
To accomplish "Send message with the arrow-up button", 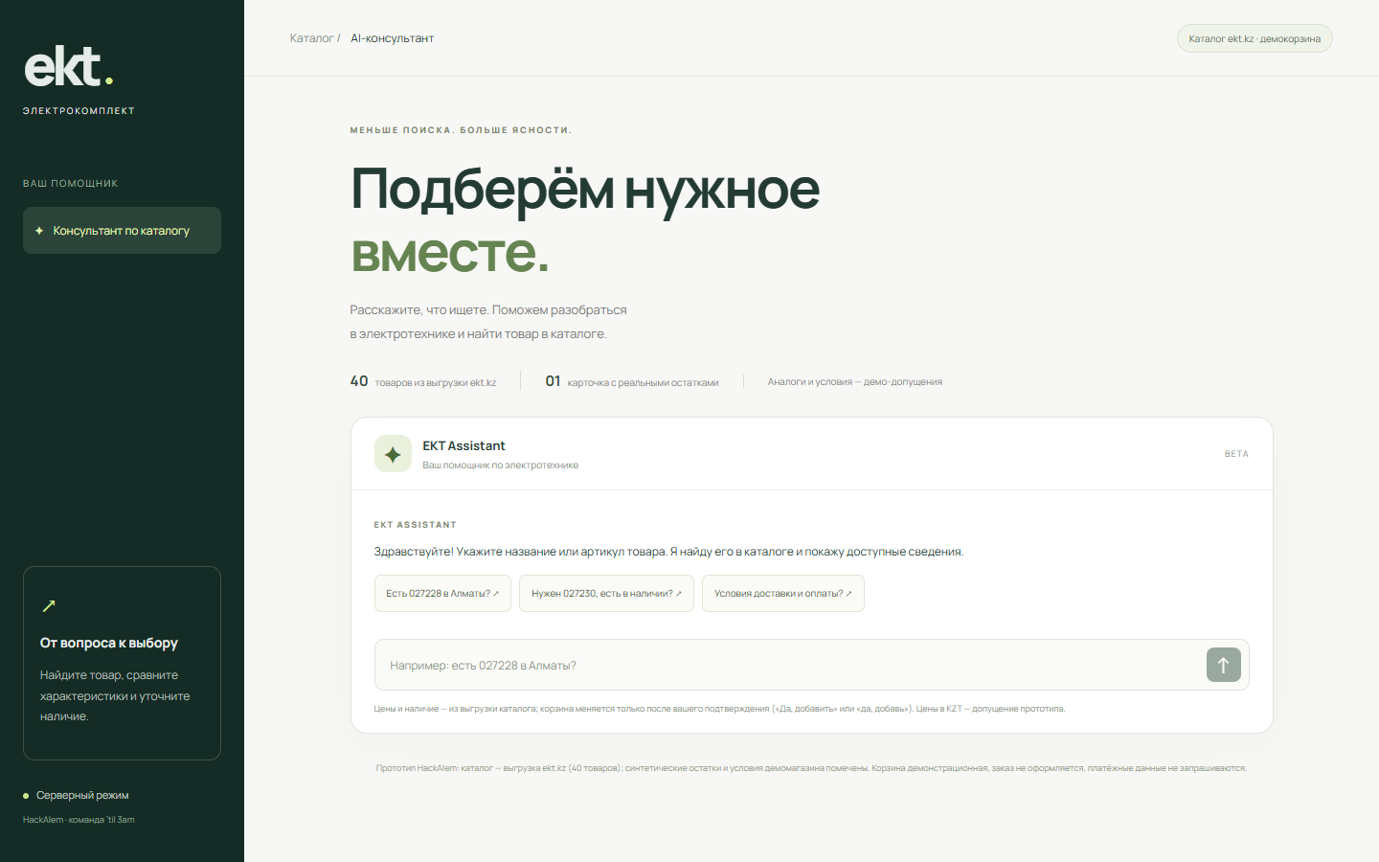I will 1224,665.
